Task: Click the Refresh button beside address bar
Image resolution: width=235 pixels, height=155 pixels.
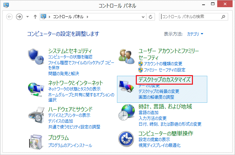Action: (x=151, y=17)
